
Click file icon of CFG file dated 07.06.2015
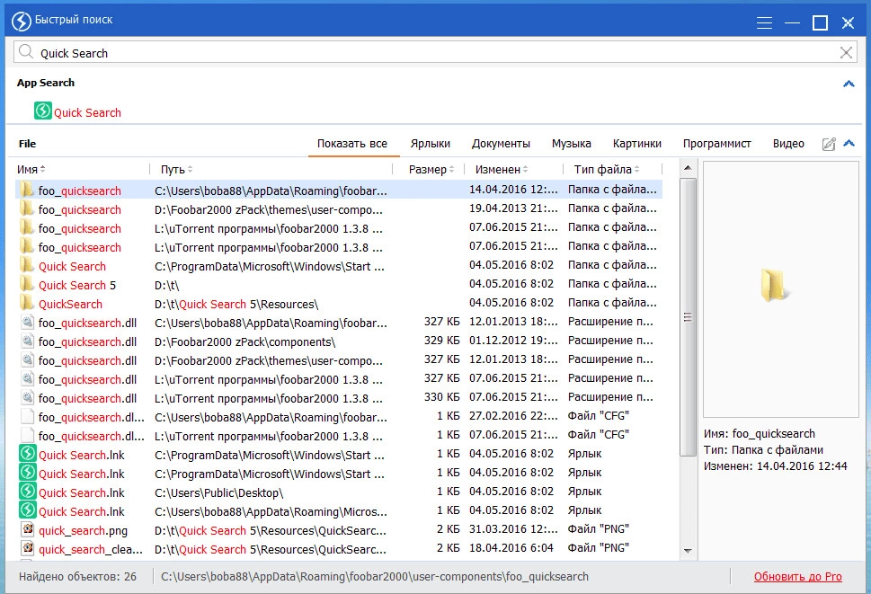click(27, 436)
